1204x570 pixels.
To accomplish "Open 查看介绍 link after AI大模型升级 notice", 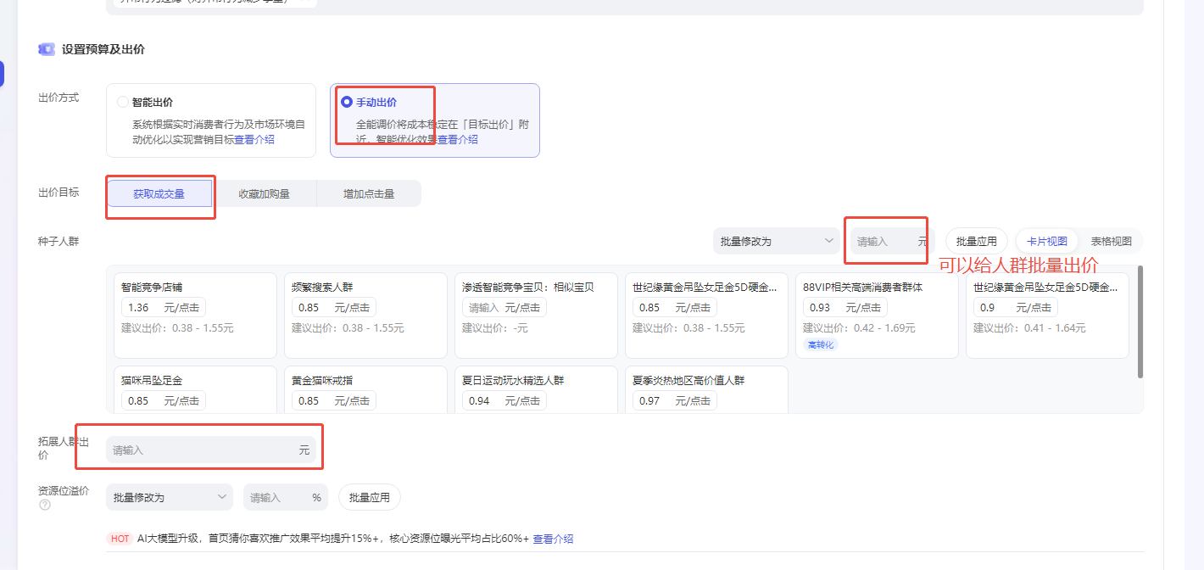I will tap(553, 539).
